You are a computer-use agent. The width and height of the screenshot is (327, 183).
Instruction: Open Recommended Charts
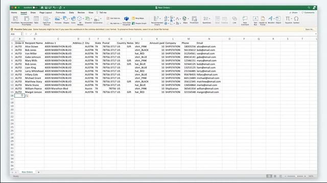pyautogui.click(x=157, y=20)
